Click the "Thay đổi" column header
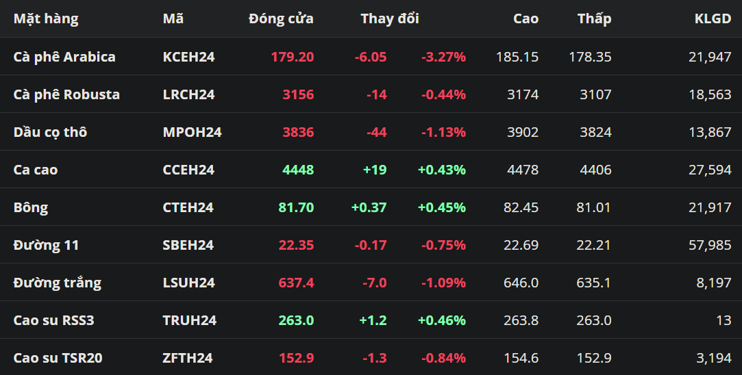This screenshot has width=742, height=375. 390,18
